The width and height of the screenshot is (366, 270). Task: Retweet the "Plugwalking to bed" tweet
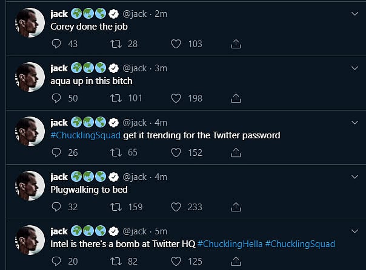[x=116, y=207]
